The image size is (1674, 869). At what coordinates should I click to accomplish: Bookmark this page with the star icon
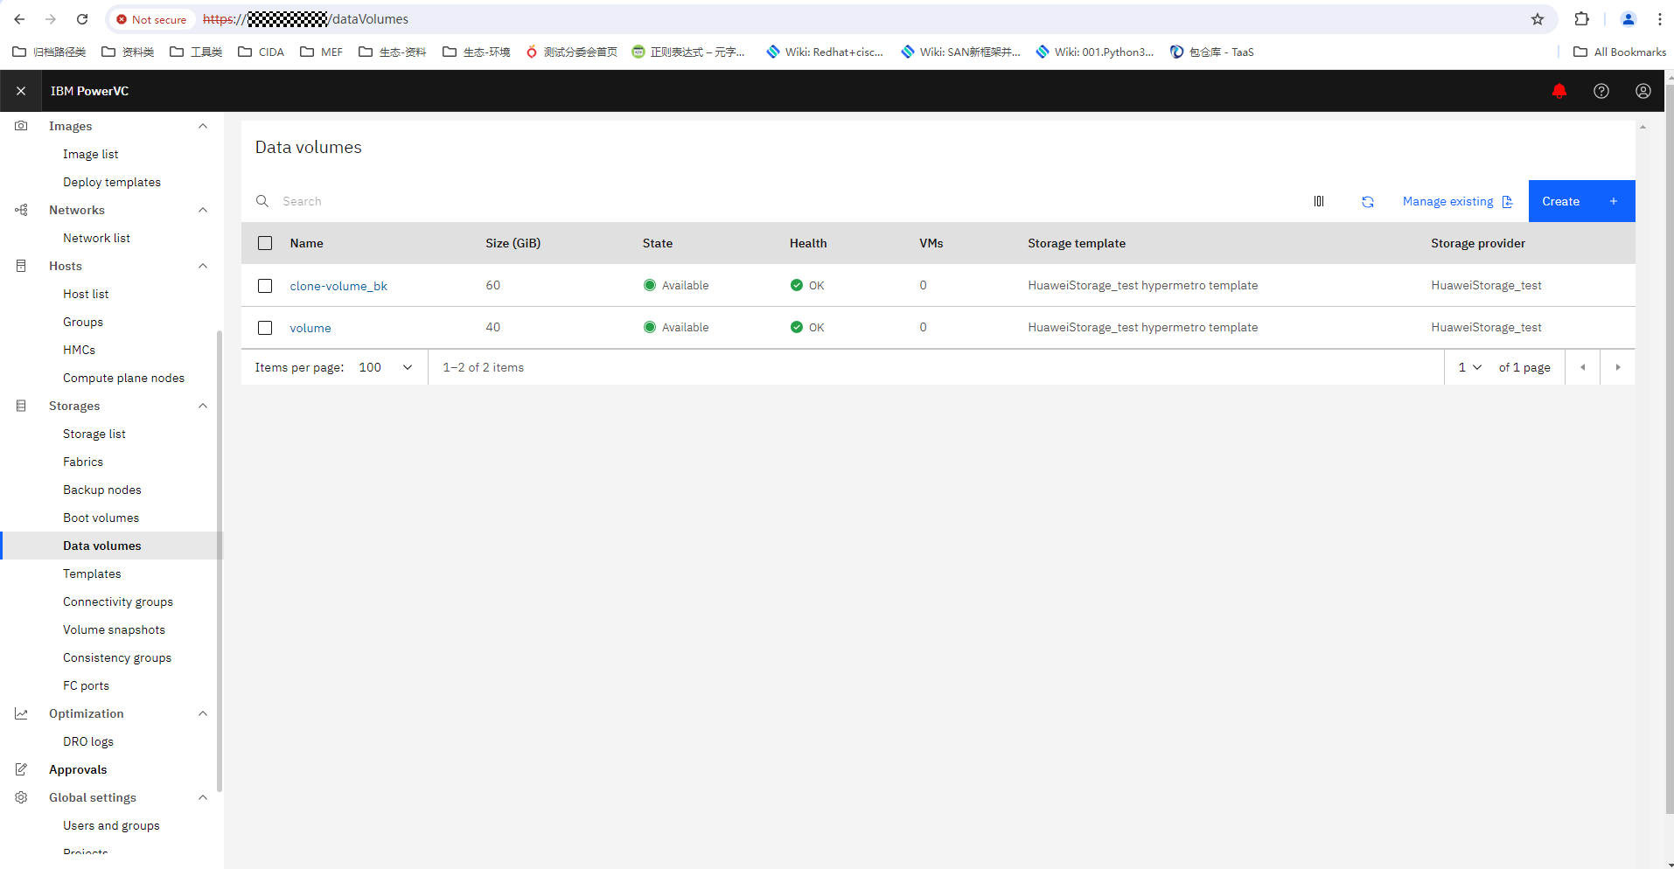point(1538,19)
